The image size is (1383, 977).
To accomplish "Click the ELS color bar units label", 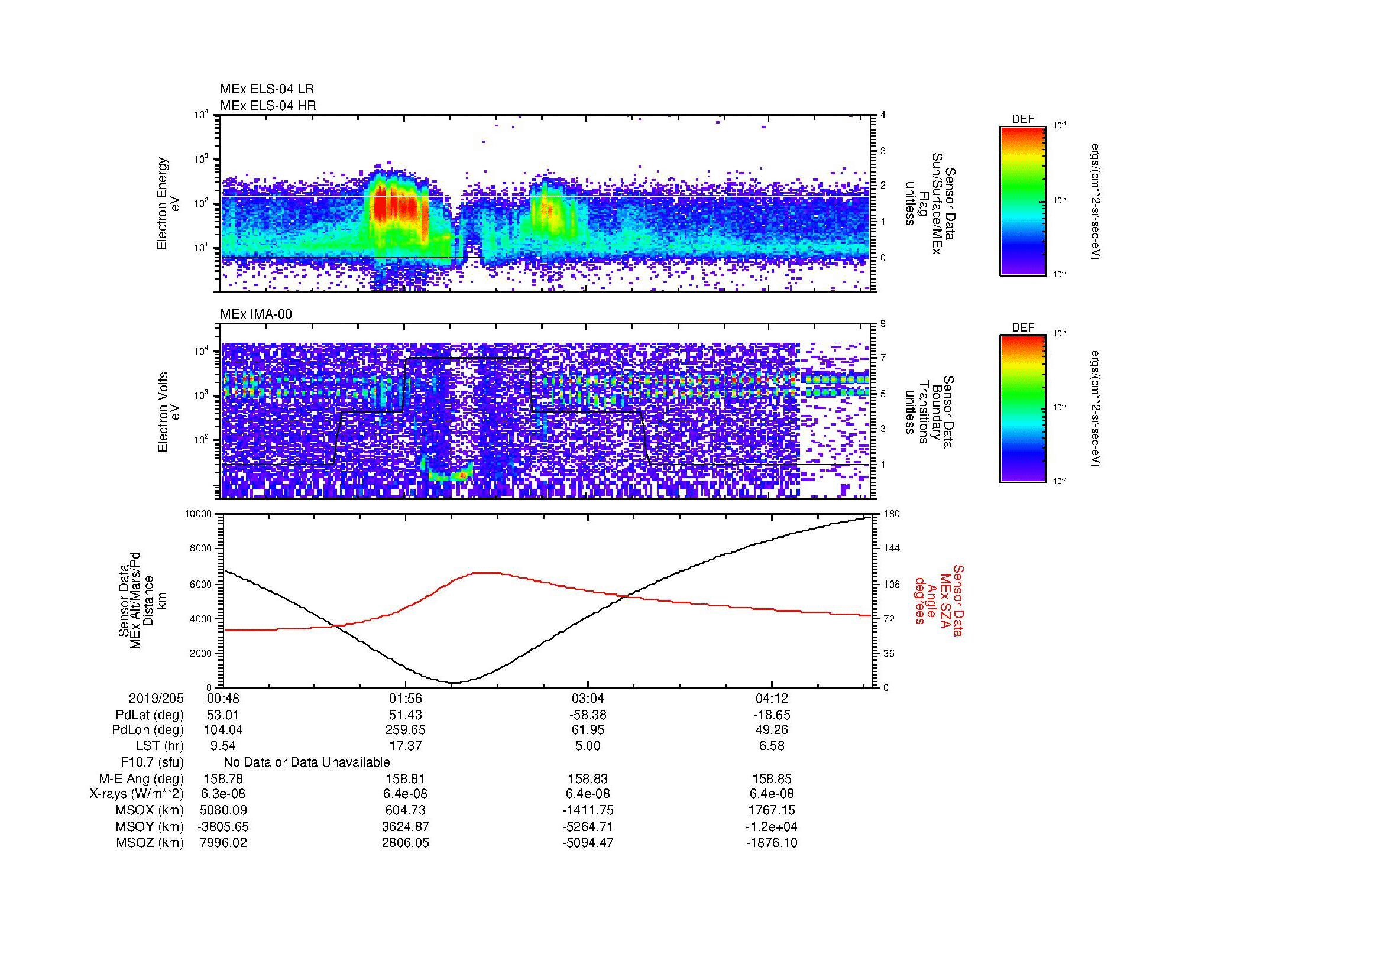I will (1096, 202).
